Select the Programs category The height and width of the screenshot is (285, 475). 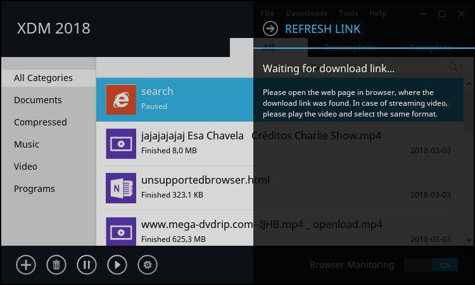click(34, 189)
